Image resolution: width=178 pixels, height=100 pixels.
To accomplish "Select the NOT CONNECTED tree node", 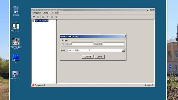I will [41, 21].
